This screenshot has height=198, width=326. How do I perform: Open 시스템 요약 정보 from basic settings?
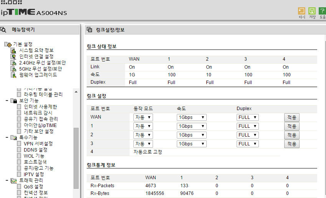(x=36, y=50)
